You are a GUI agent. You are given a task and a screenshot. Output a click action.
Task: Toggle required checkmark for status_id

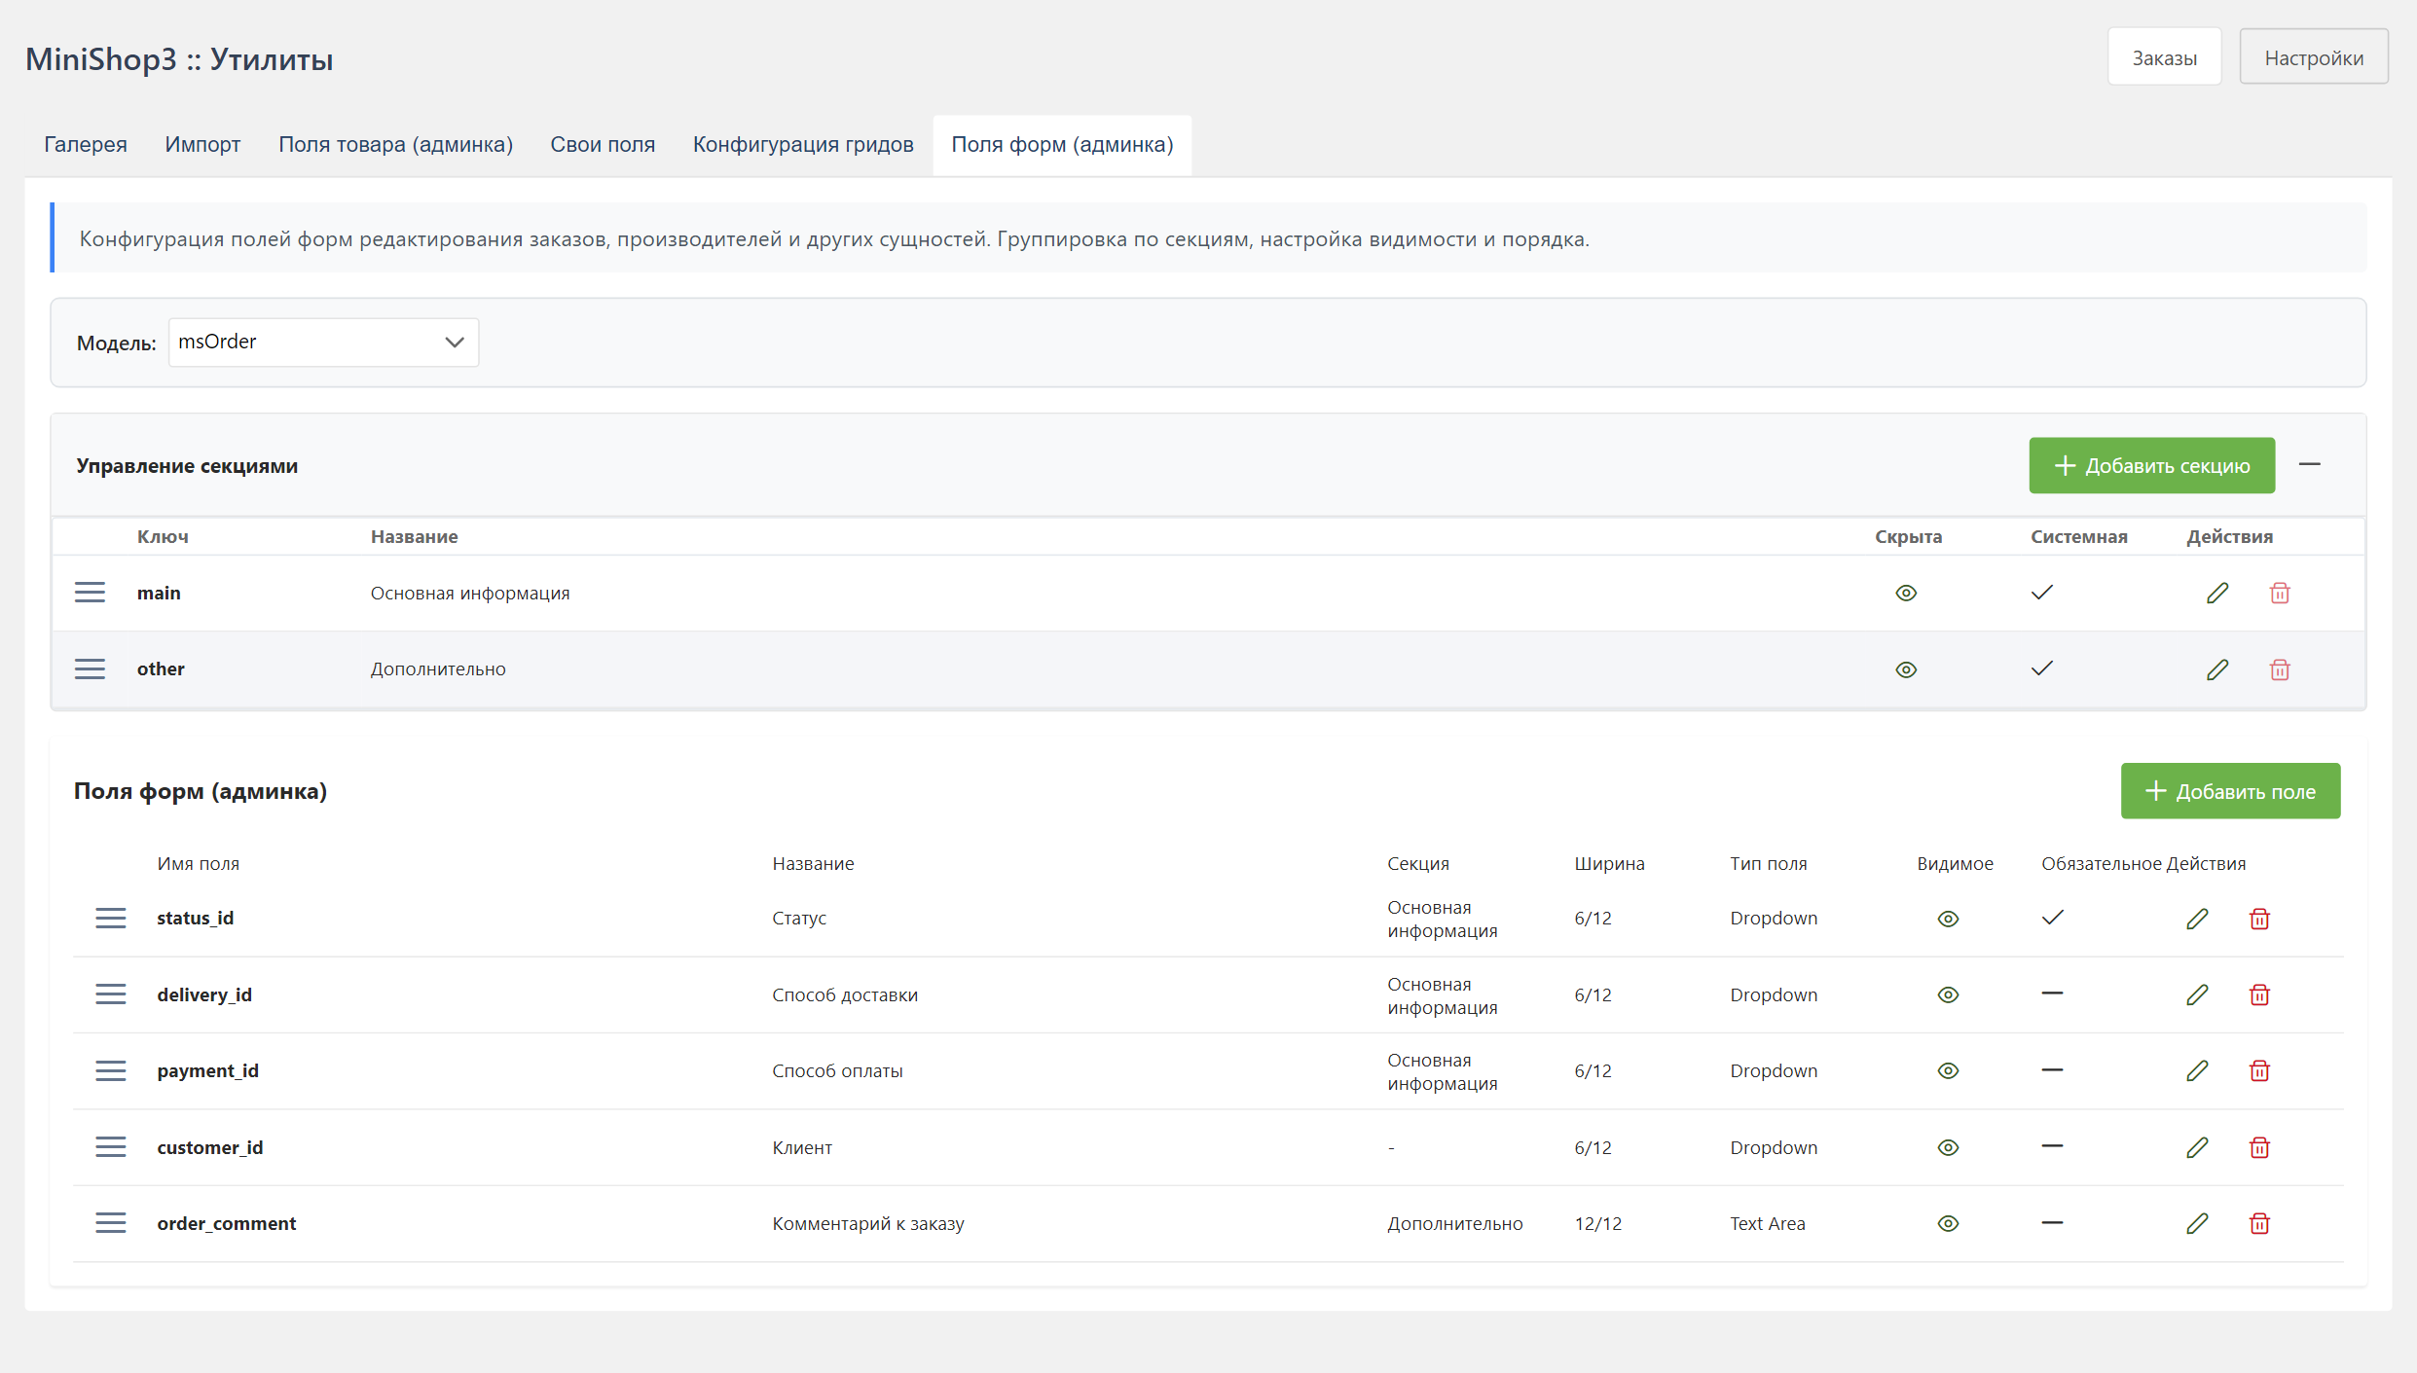tap(2053, 918)
